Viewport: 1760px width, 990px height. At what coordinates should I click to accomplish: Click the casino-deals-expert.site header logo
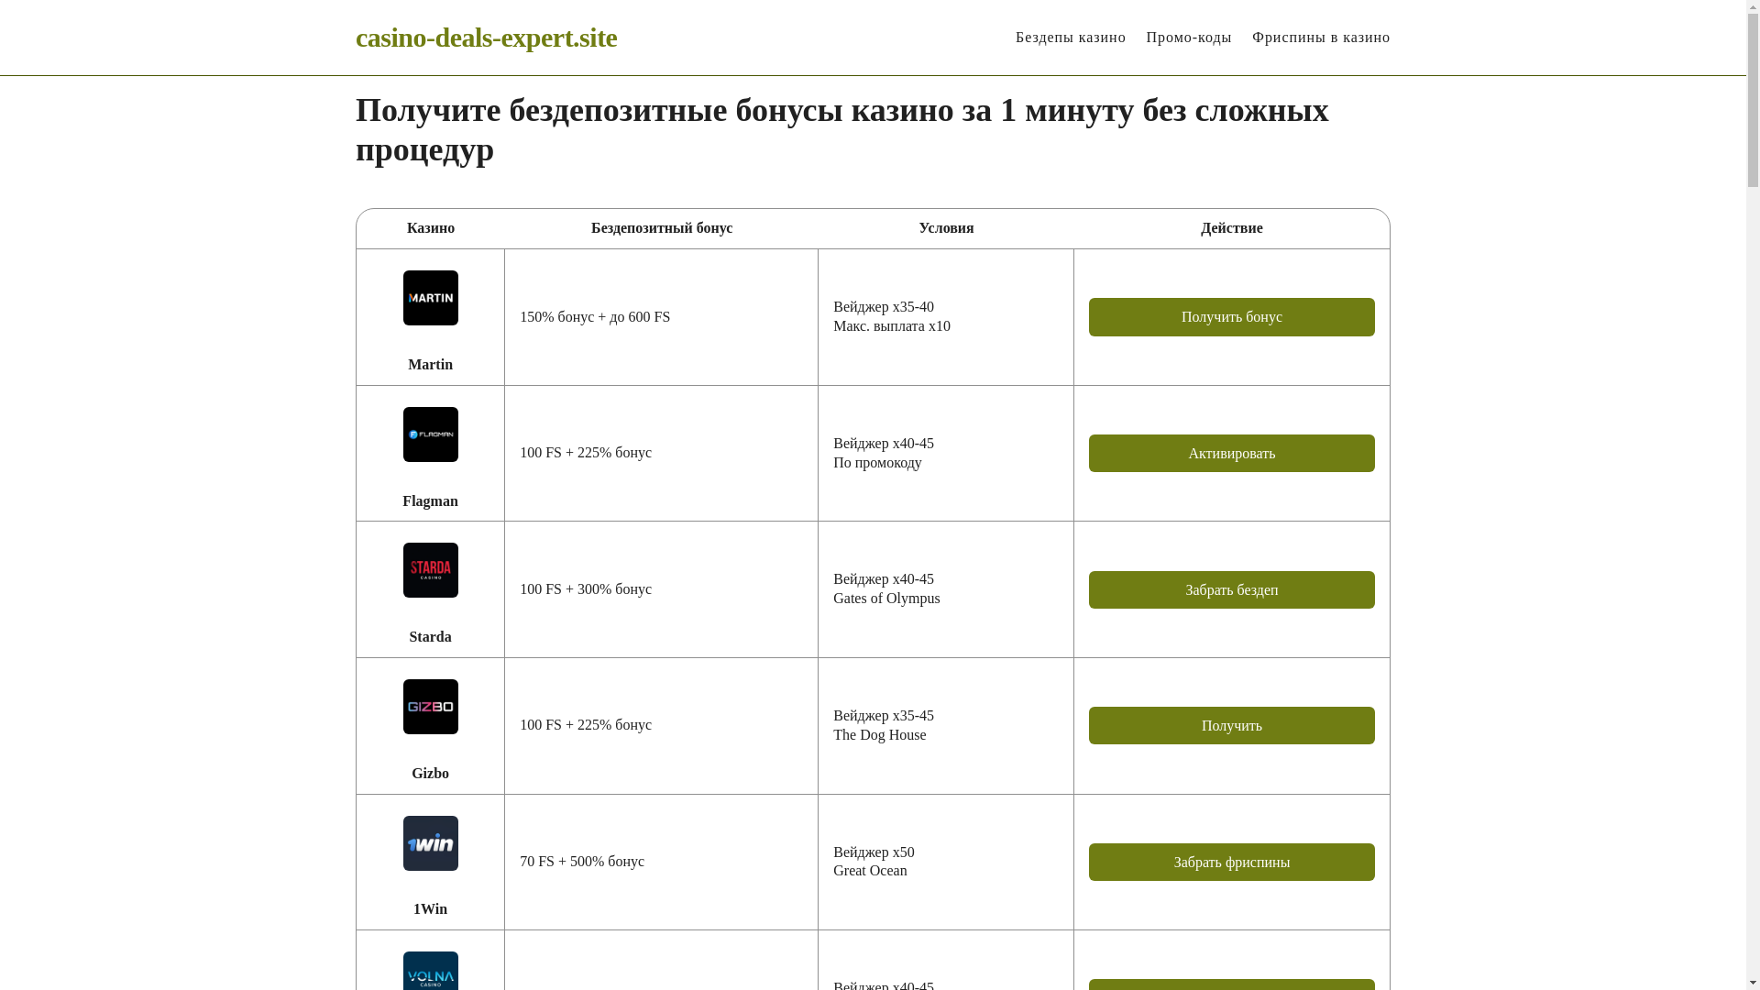pos(486,38)
